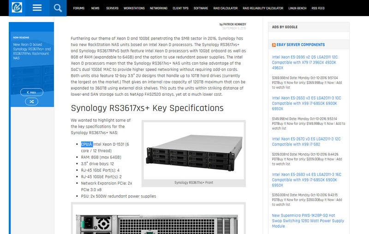Open the News menu item

pos(95,8)
